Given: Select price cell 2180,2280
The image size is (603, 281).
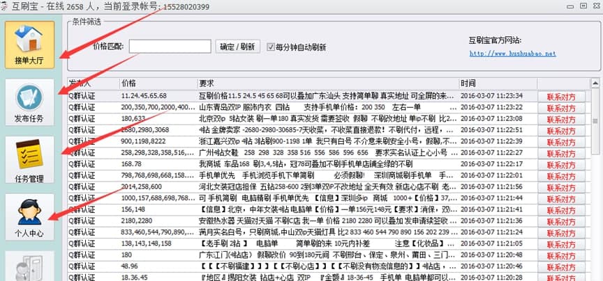Looking at the screenshot, I should pyautogui.click(x=137, y=220).
